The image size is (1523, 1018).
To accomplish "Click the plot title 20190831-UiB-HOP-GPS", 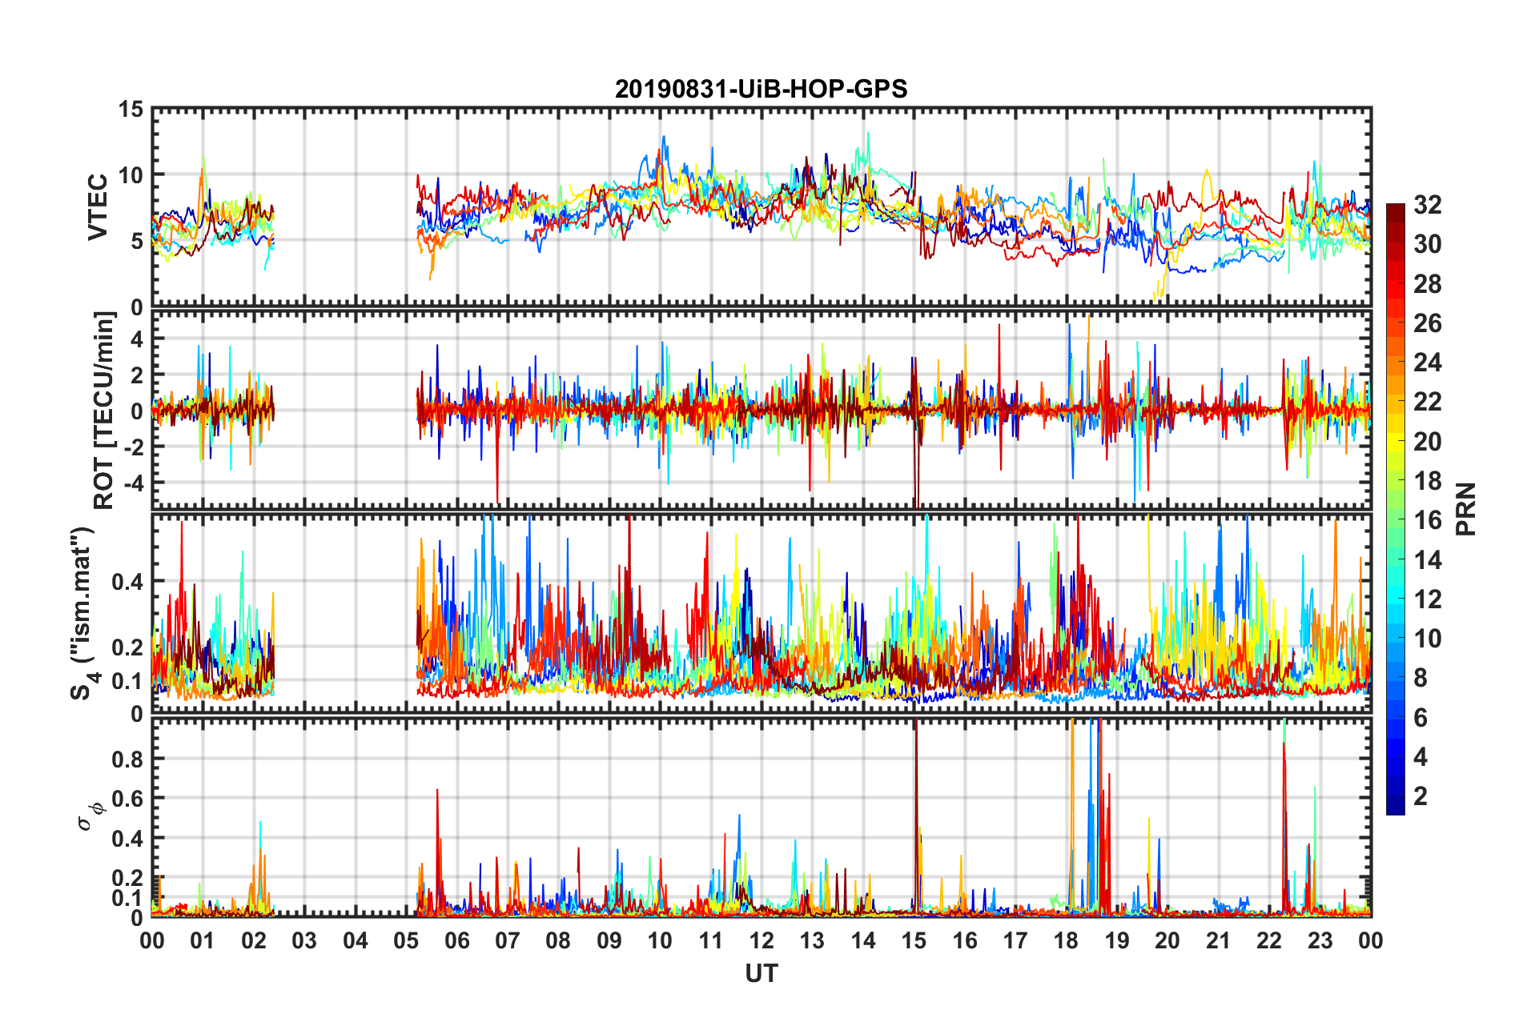I will (x=761, y=89).
